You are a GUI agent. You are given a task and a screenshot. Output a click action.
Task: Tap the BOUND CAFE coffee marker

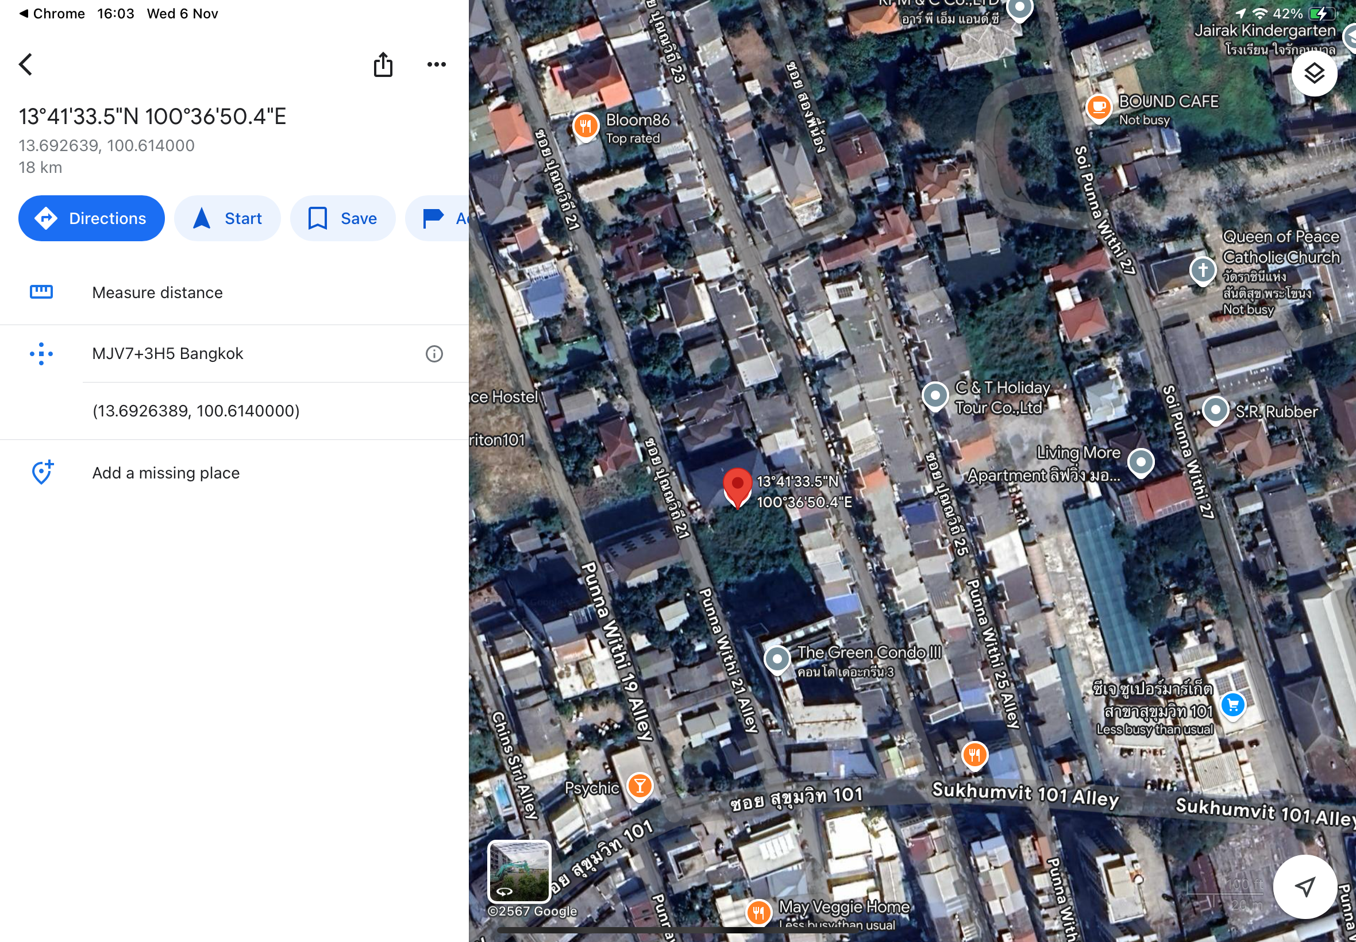coord(1099,107)
